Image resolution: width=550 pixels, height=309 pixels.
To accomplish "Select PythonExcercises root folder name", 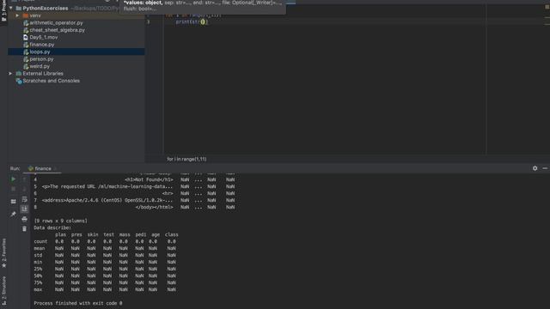I will [46, 8].
